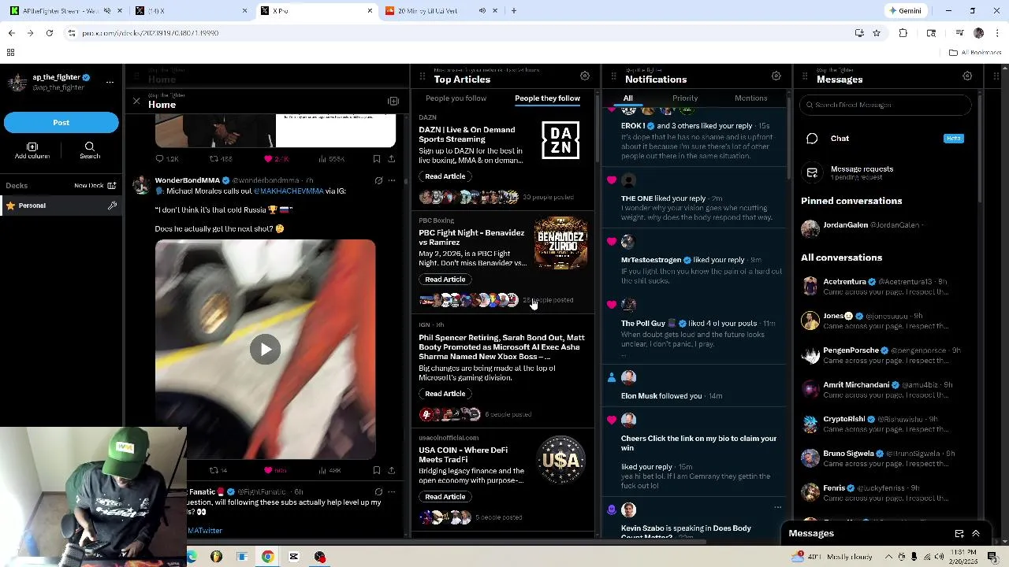This screenshot has width=1009, height=567.
Task: Open Chrome apps grid shortcut
Action: [10, 53]
